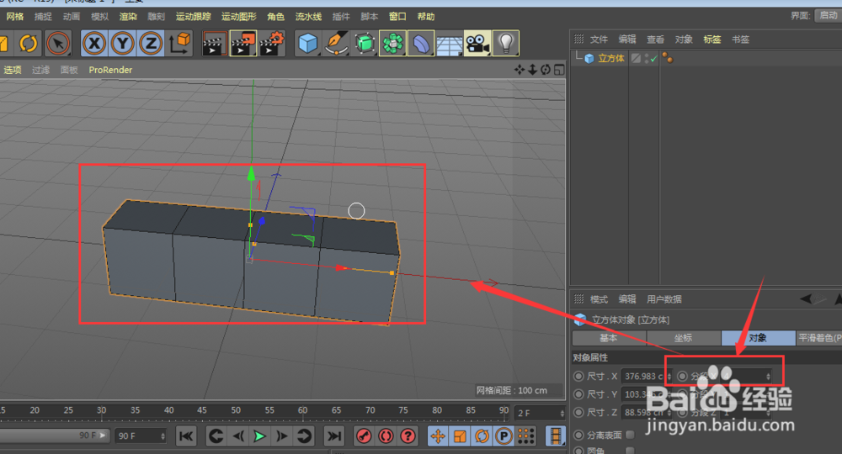Select the Rotate tool in top toolbar
The image size is (842, 454).
click(x=28, y=44)
